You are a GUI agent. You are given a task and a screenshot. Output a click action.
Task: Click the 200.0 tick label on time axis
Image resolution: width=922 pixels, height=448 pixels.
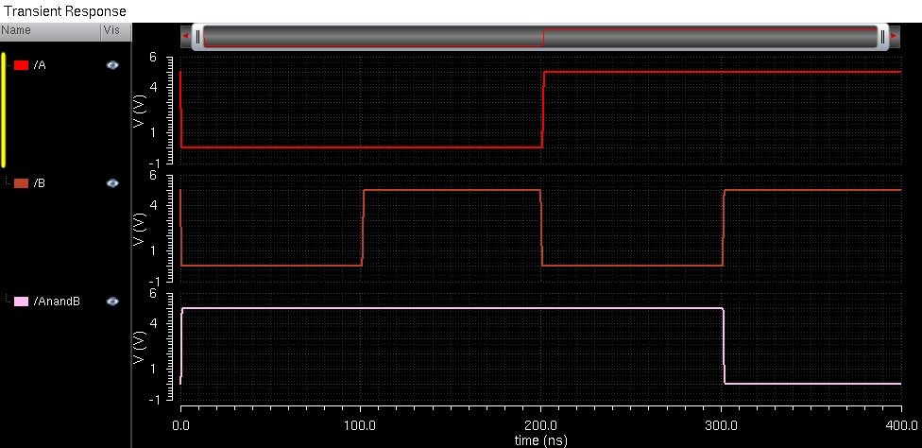[540, 425]
